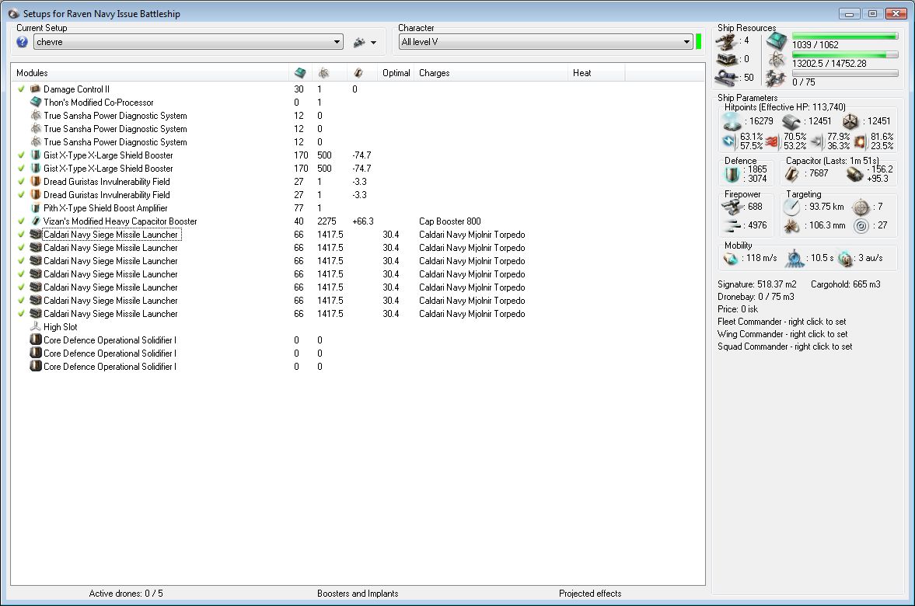Select Vizan's Modified Heavy Capacitor Booster icon
The height and width of the screenshot is (606, 915).
pyautogui.click(x=36, y=221)
